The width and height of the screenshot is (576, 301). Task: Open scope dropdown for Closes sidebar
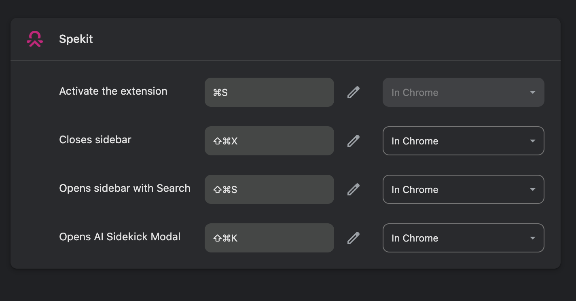[x=464, y=141]
